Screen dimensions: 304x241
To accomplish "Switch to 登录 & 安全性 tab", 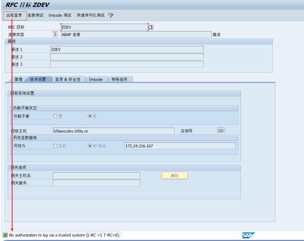I will pyautogui.click(x=68, y=79).
